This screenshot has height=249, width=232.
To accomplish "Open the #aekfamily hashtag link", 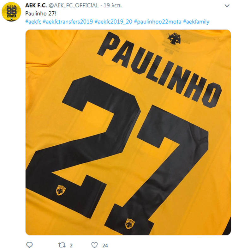I will click(x=196, y=21).
